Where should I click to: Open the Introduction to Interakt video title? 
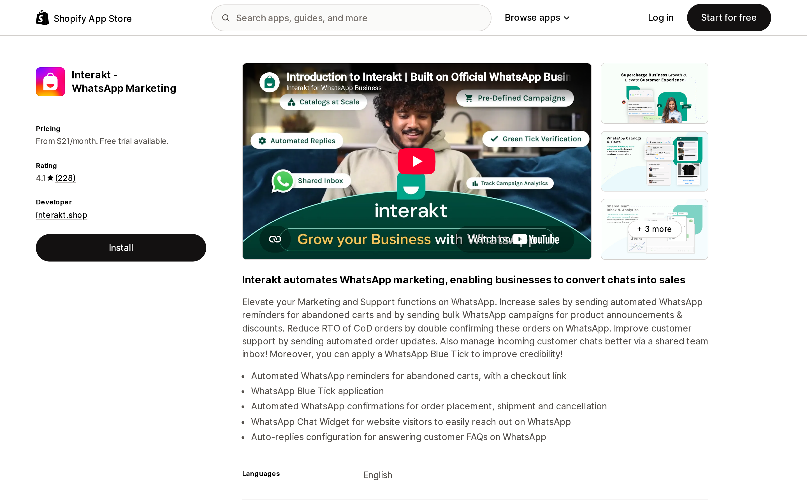(x=428, y=77)
